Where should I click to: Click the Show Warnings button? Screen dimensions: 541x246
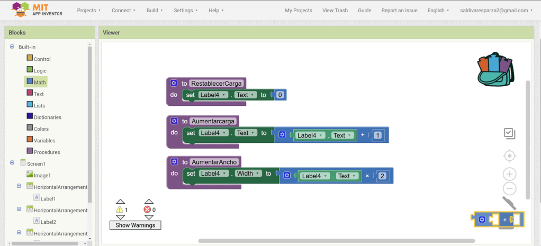135,225
